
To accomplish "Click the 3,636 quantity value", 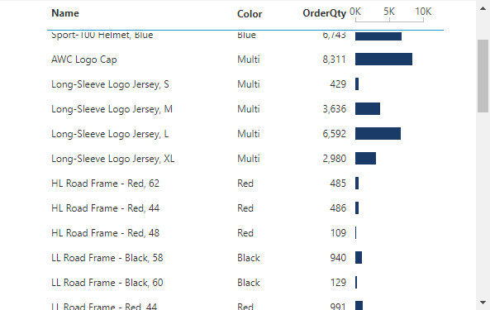I will tap(335, 109).
